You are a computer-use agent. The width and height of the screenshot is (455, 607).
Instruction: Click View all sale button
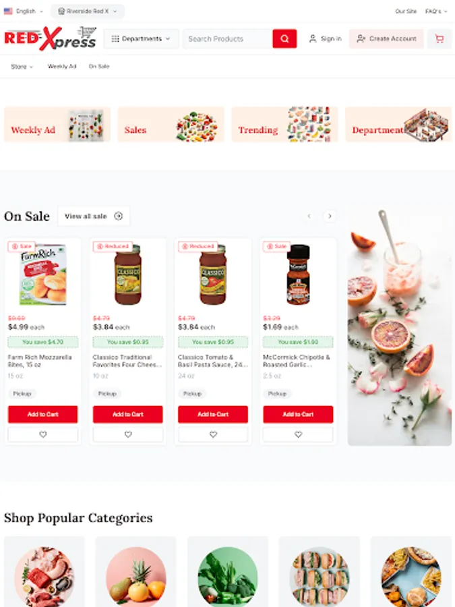tap(94, 216)
